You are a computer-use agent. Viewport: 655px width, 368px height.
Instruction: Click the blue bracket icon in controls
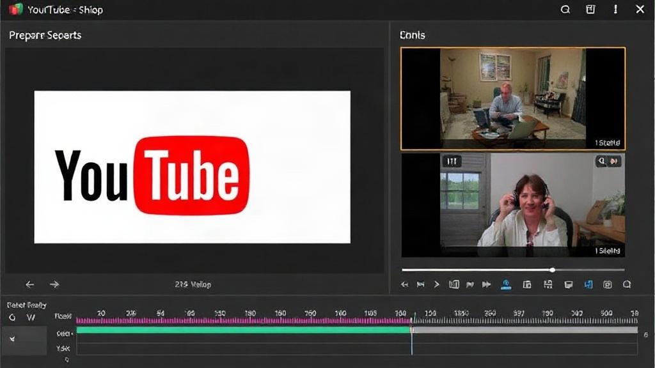588,284
